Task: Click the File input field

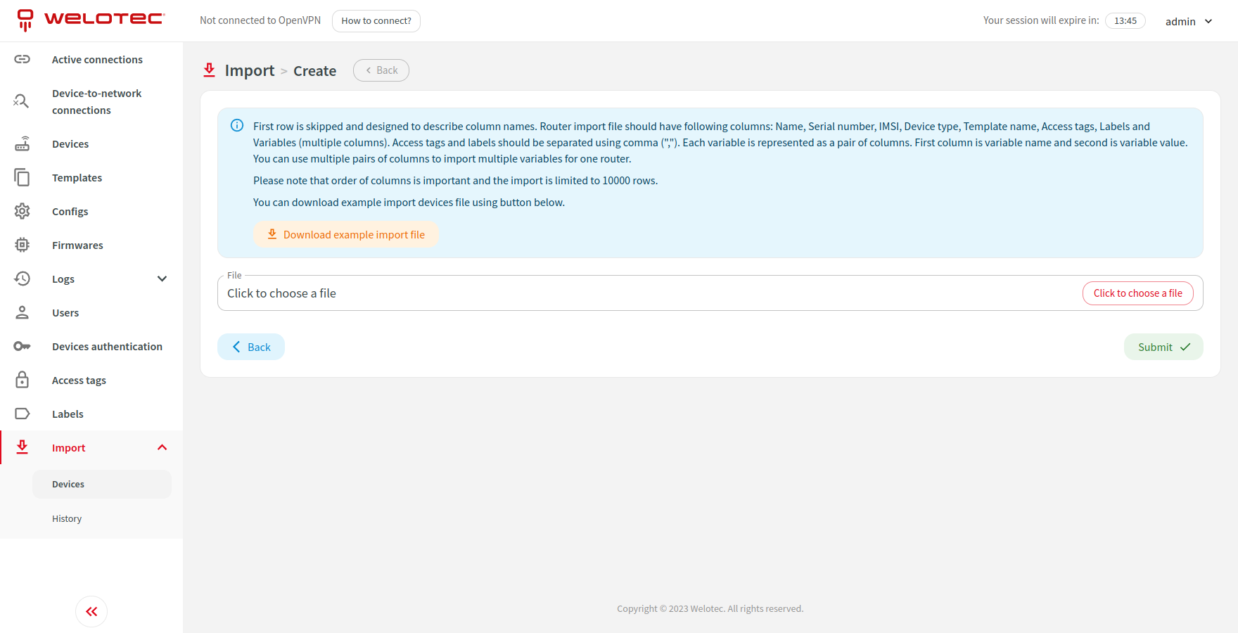Action: coord(633,293)
